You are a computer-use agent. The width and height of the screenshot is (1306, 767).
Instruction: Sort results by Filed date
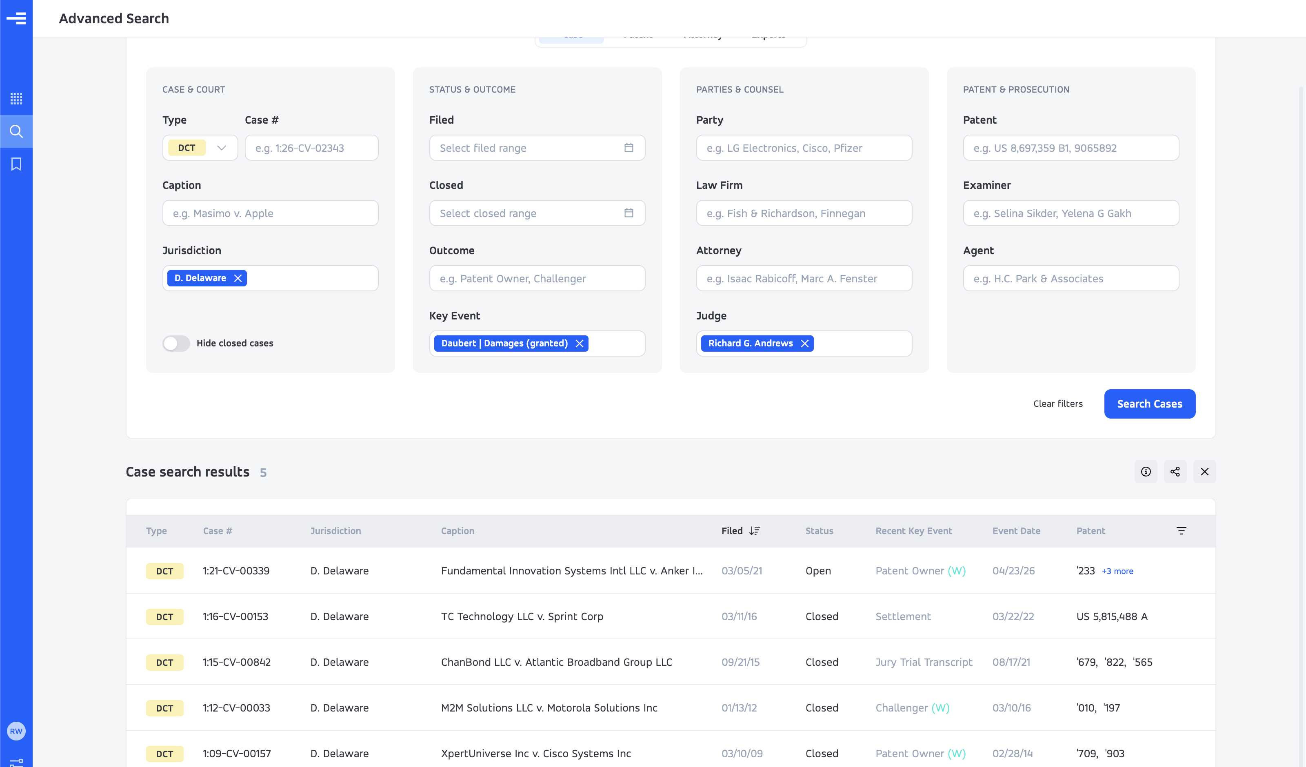click(741, 531)
